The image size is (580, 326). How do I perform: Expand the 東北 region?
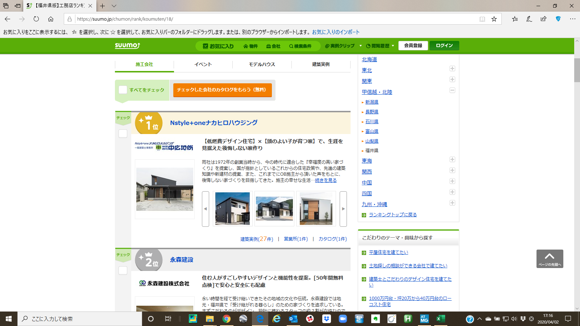(x=452, y=68)
